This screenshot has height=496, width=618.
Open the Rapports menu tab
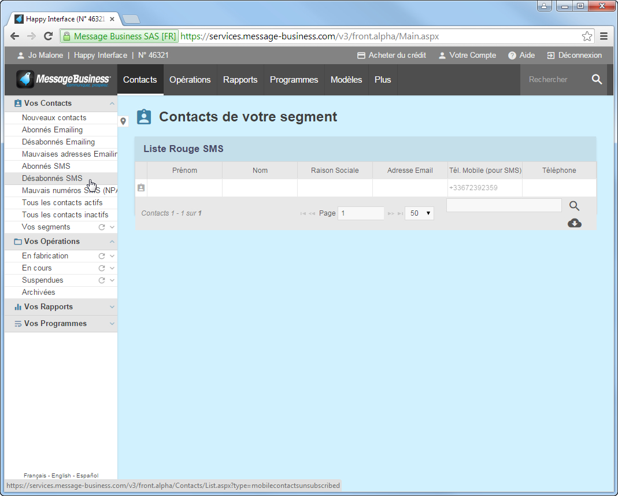(240, 80)
